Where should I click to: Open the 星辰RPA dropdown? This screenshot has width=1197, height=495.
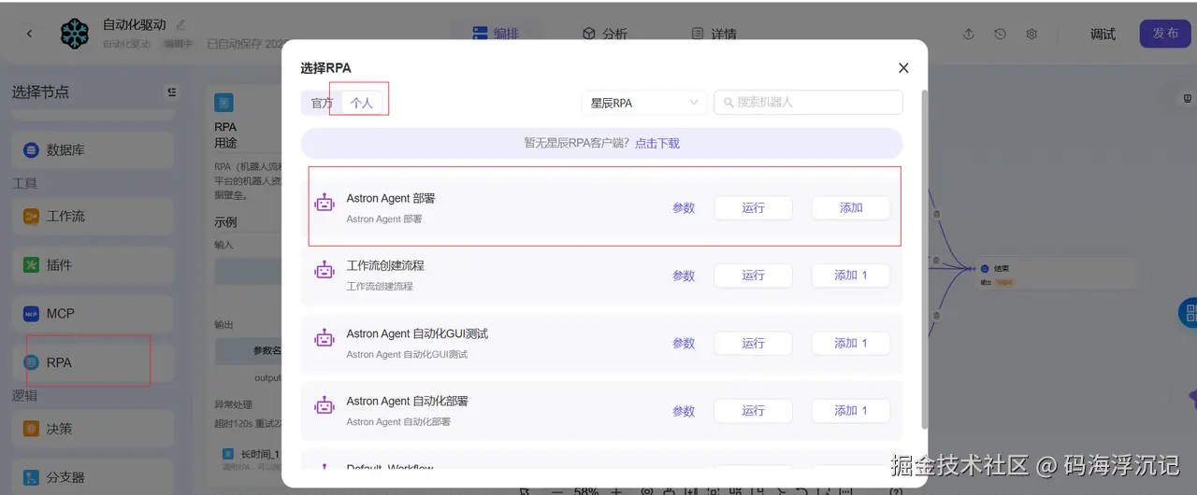click(x=644, y=103)
